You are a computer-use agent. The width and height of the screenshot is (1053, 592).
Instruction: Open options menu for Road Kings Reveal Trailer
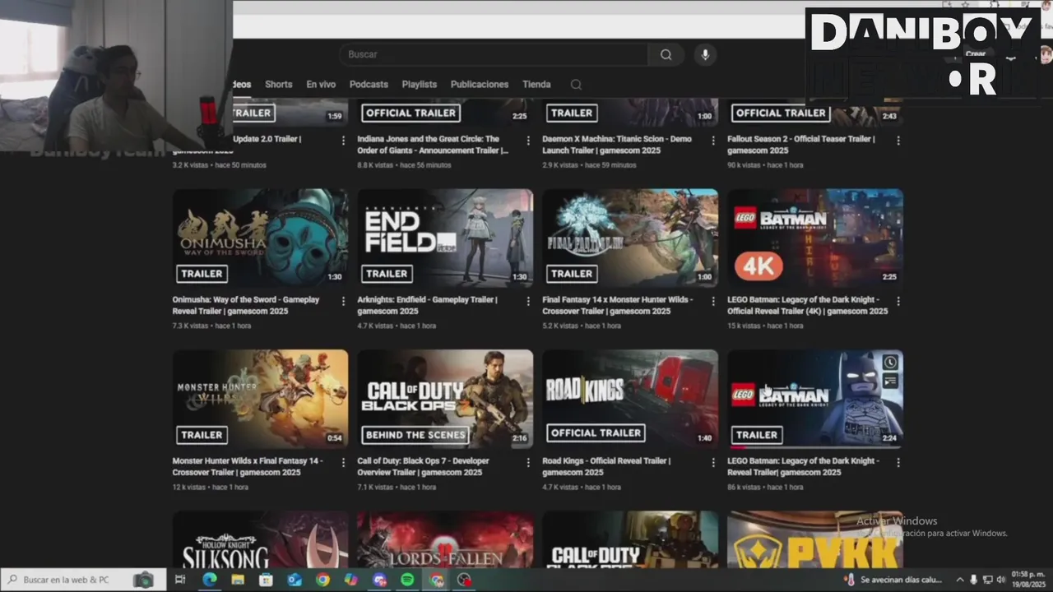(x=713, y=462)
